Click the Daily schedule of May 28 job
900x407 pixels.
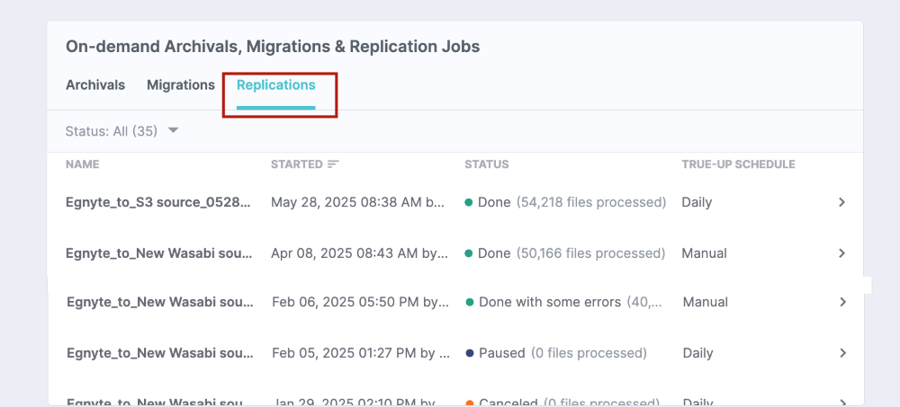tap(697, 202)
